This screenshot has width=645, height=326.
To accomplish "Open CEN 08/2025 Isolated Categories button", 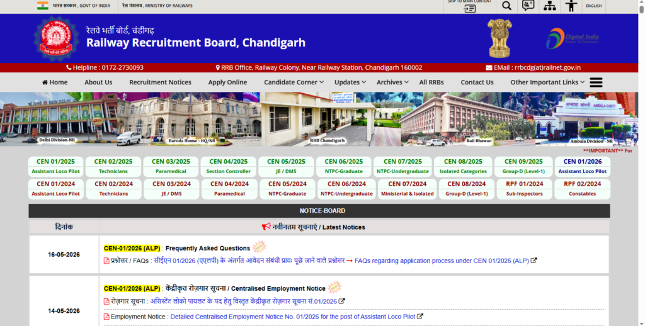I will point(463,167).
